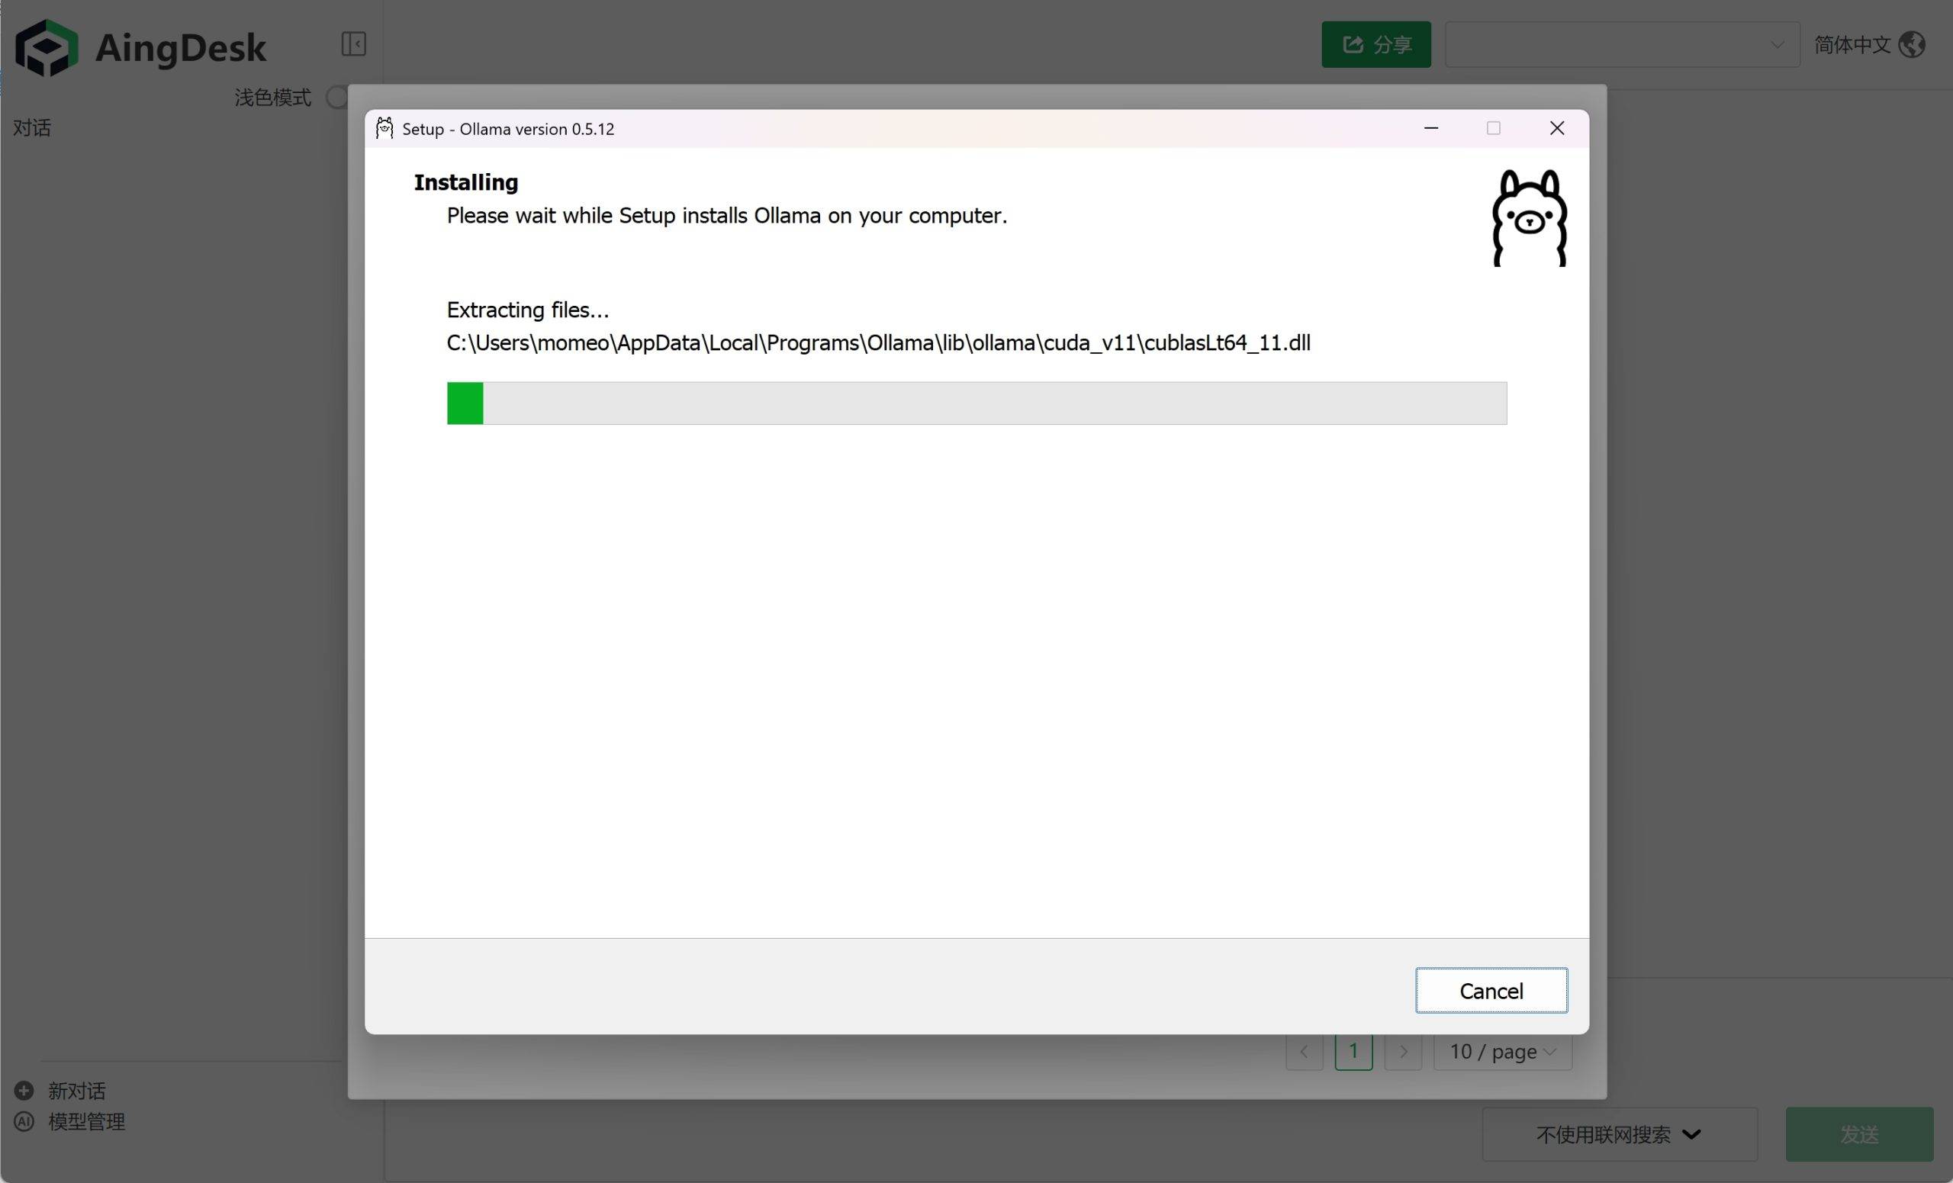This screenshot has width=1953, height=1183.
Task: Expand the 10 / page dropdown
Action: click(x=1502, y=1052)
